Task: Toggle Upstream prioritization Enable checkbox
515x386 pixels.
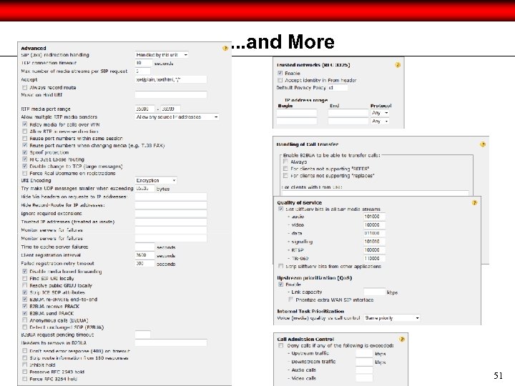Action: click(x=280, y=284)
